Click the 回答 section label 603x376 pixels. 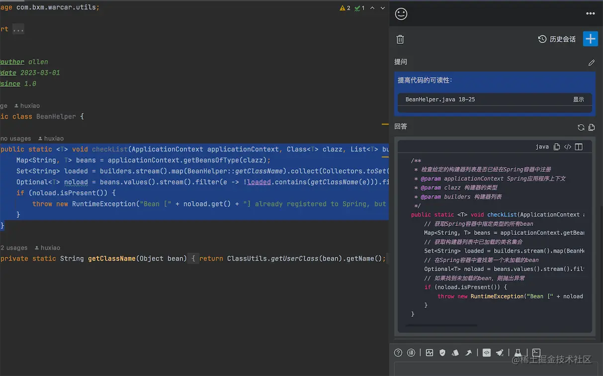click(401, 127)
